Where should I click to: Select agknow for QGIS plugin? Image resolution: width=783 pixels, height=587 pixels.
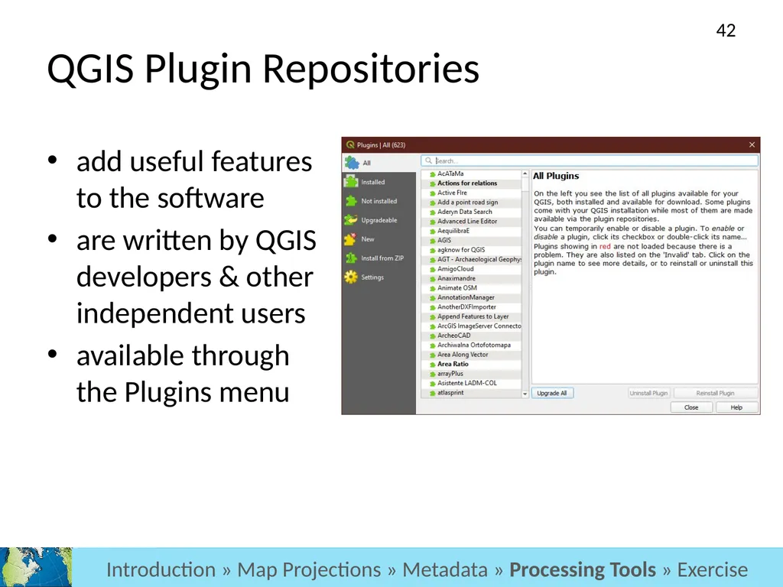(x=471, y=250)
